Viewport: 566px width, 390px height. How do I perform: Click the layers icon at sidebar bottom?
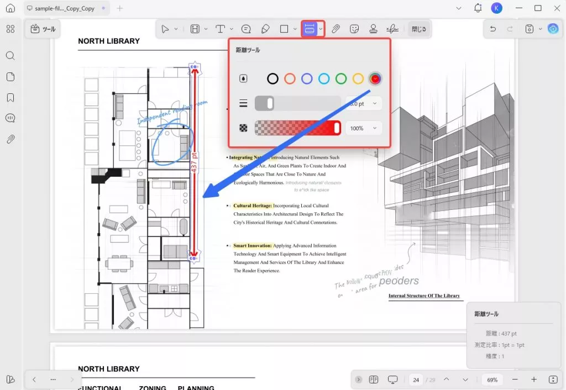11,380
